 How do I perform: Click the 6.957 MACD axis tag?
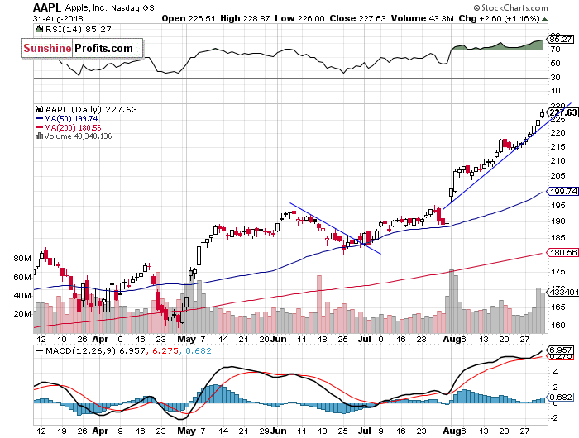click(561, 350)
